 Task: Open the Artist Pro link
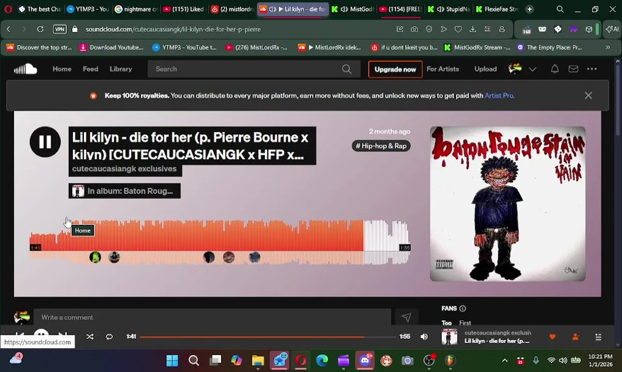[x=499, y=96]
